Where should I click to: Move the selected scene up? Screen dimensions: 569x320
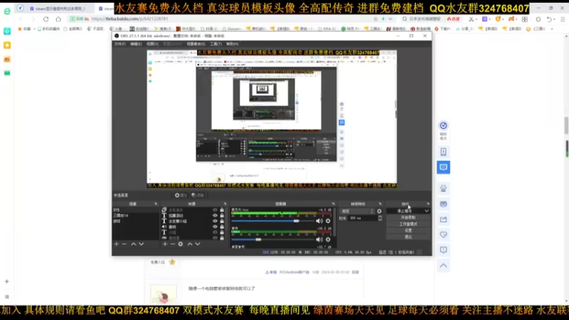pos(134,244)
